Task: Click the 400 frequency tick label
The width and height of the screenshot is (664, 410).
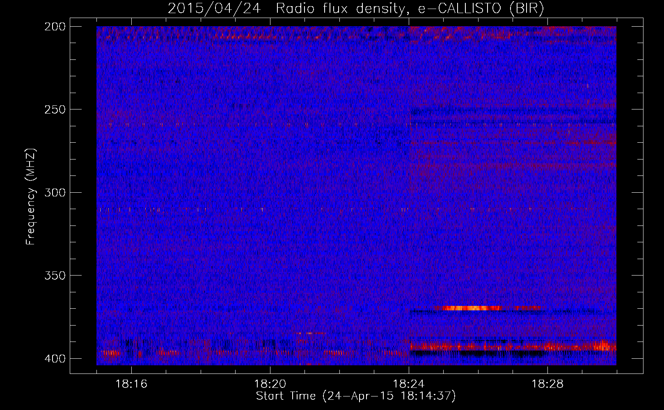Action: [x=55, y=358]
